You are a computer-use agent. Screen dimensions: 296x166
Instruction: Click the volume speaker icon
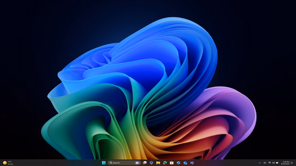pyautogui.click(x=273, y=163)
